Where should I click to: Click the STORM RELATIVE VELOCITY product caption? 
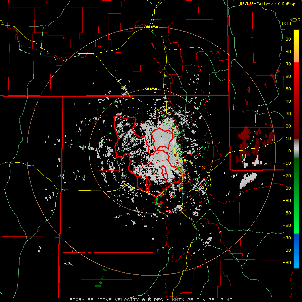[x=151, y=300]
